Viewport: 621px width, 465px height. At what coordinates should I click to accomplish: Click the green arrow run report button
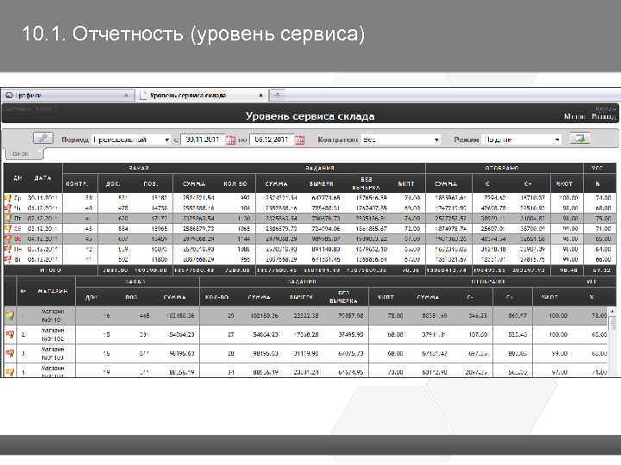point(580,139)
